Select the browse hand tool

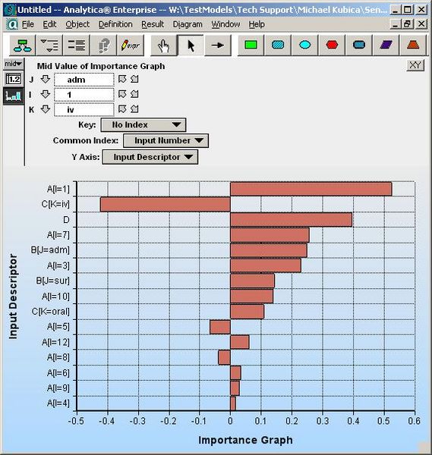[x=164, y=45]
